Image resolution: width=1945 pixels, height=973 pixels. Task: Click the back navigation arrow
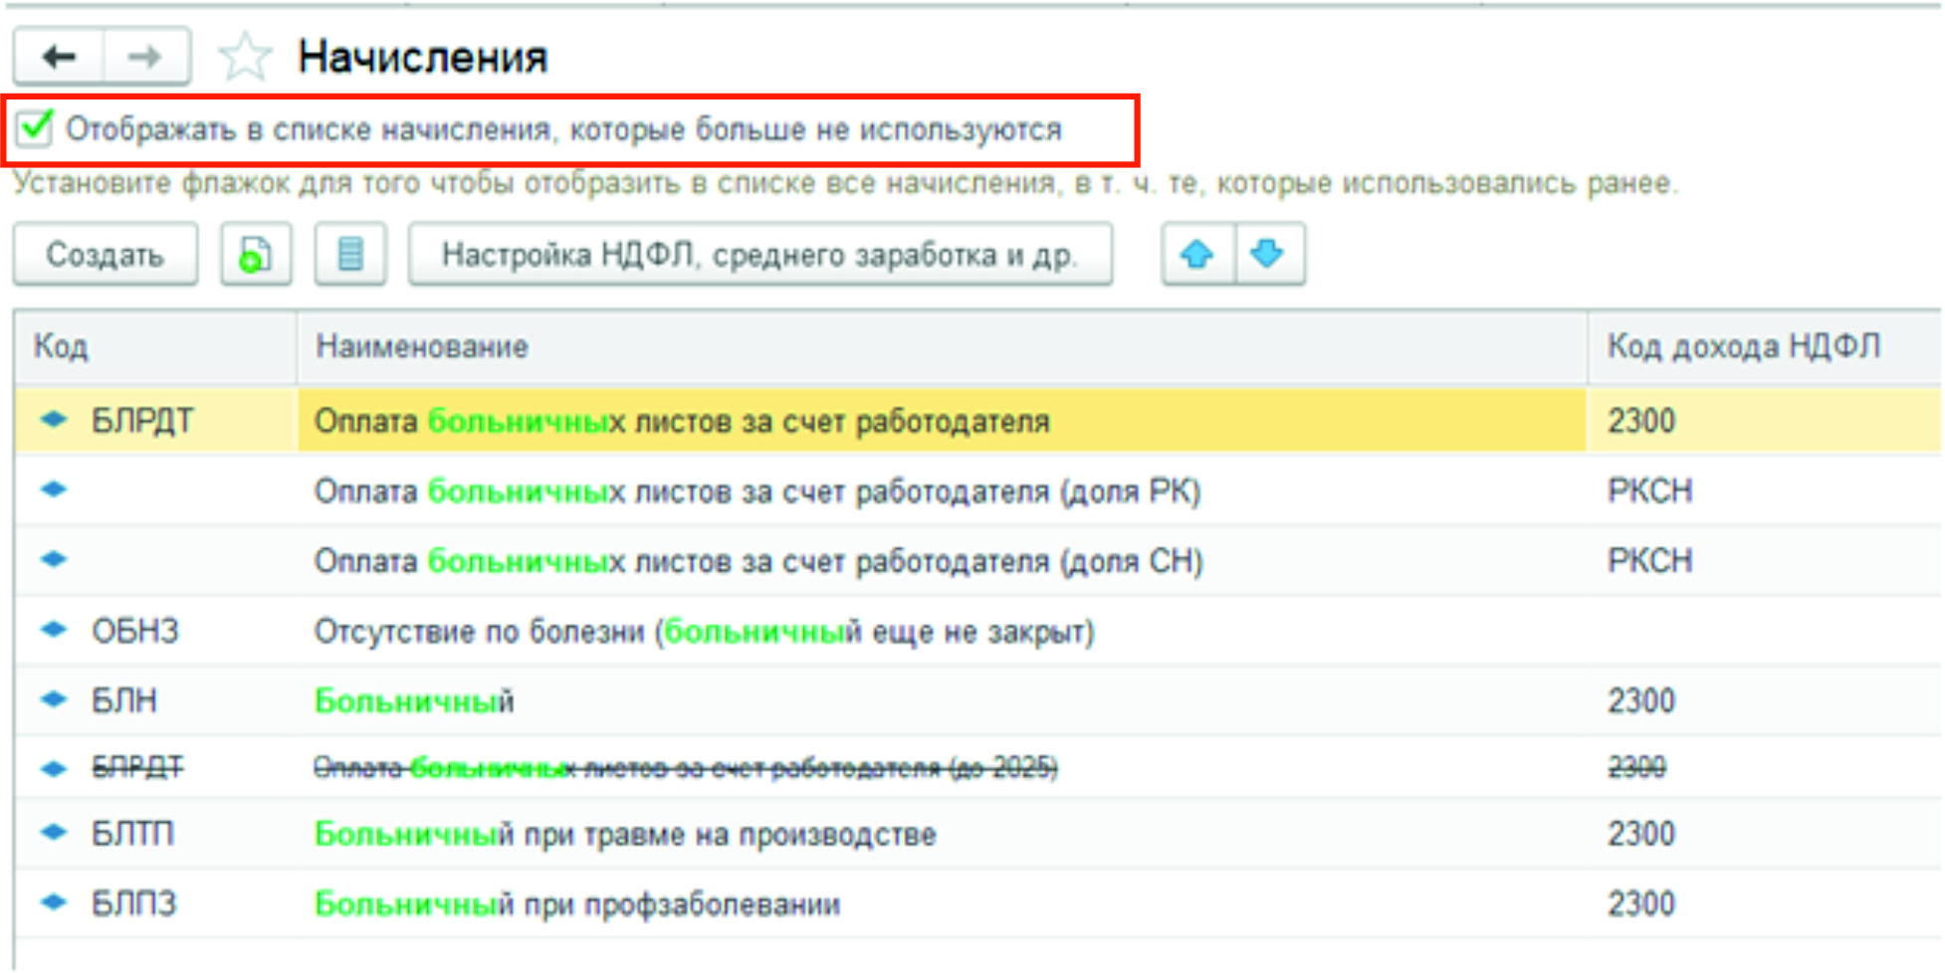point(59,57)
